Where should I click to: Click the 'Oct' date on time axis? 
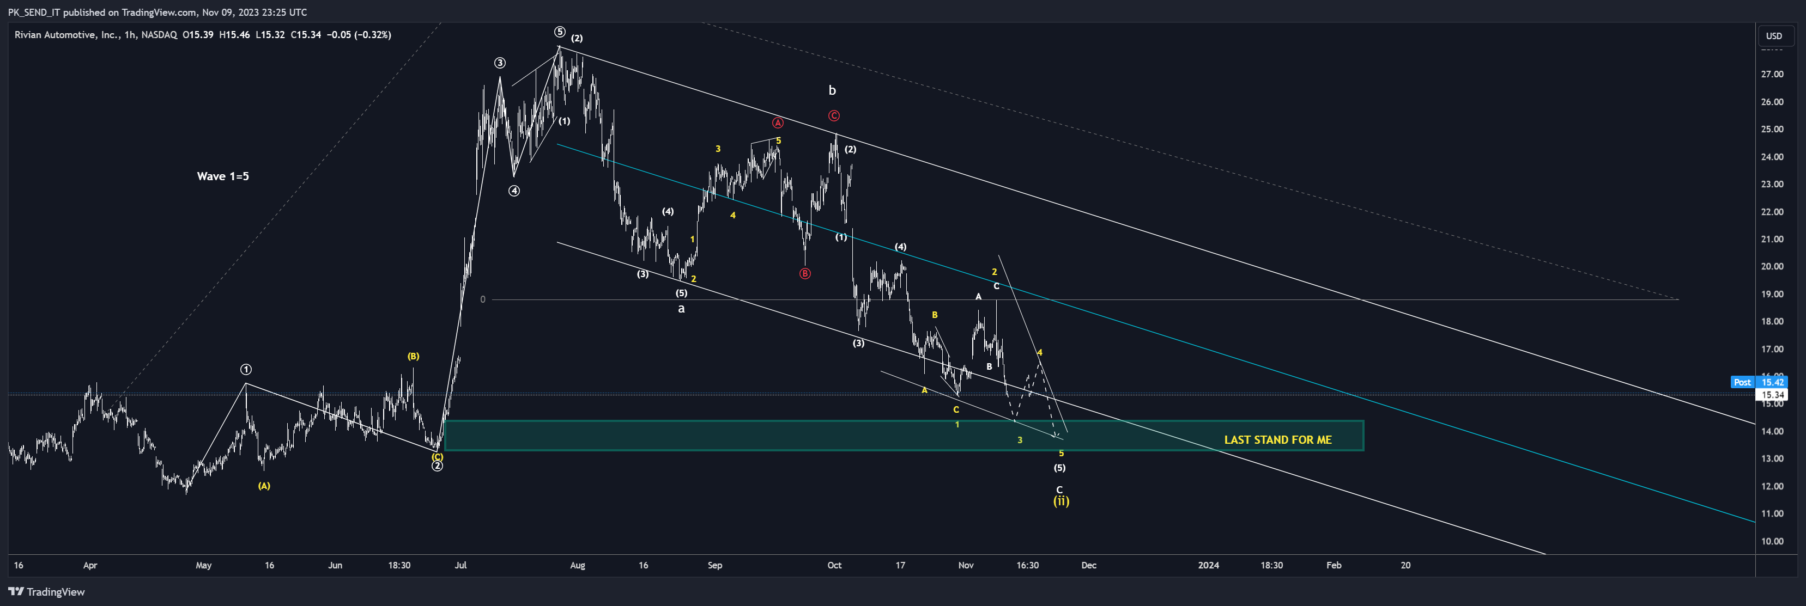pyautogui.click(x=834, y=565)
